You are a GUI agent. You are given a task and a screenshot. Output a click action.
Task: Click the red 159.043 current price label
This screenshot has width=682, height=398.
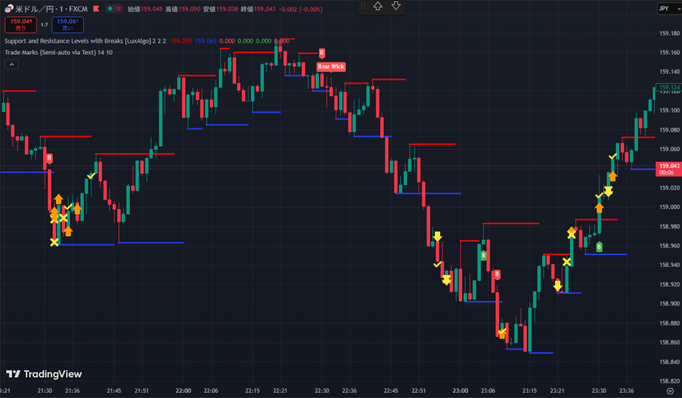tap(668, 166)
